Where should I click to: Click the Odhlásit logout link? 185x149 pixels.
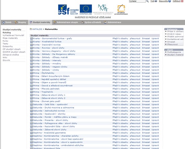[x=177, y=1]
